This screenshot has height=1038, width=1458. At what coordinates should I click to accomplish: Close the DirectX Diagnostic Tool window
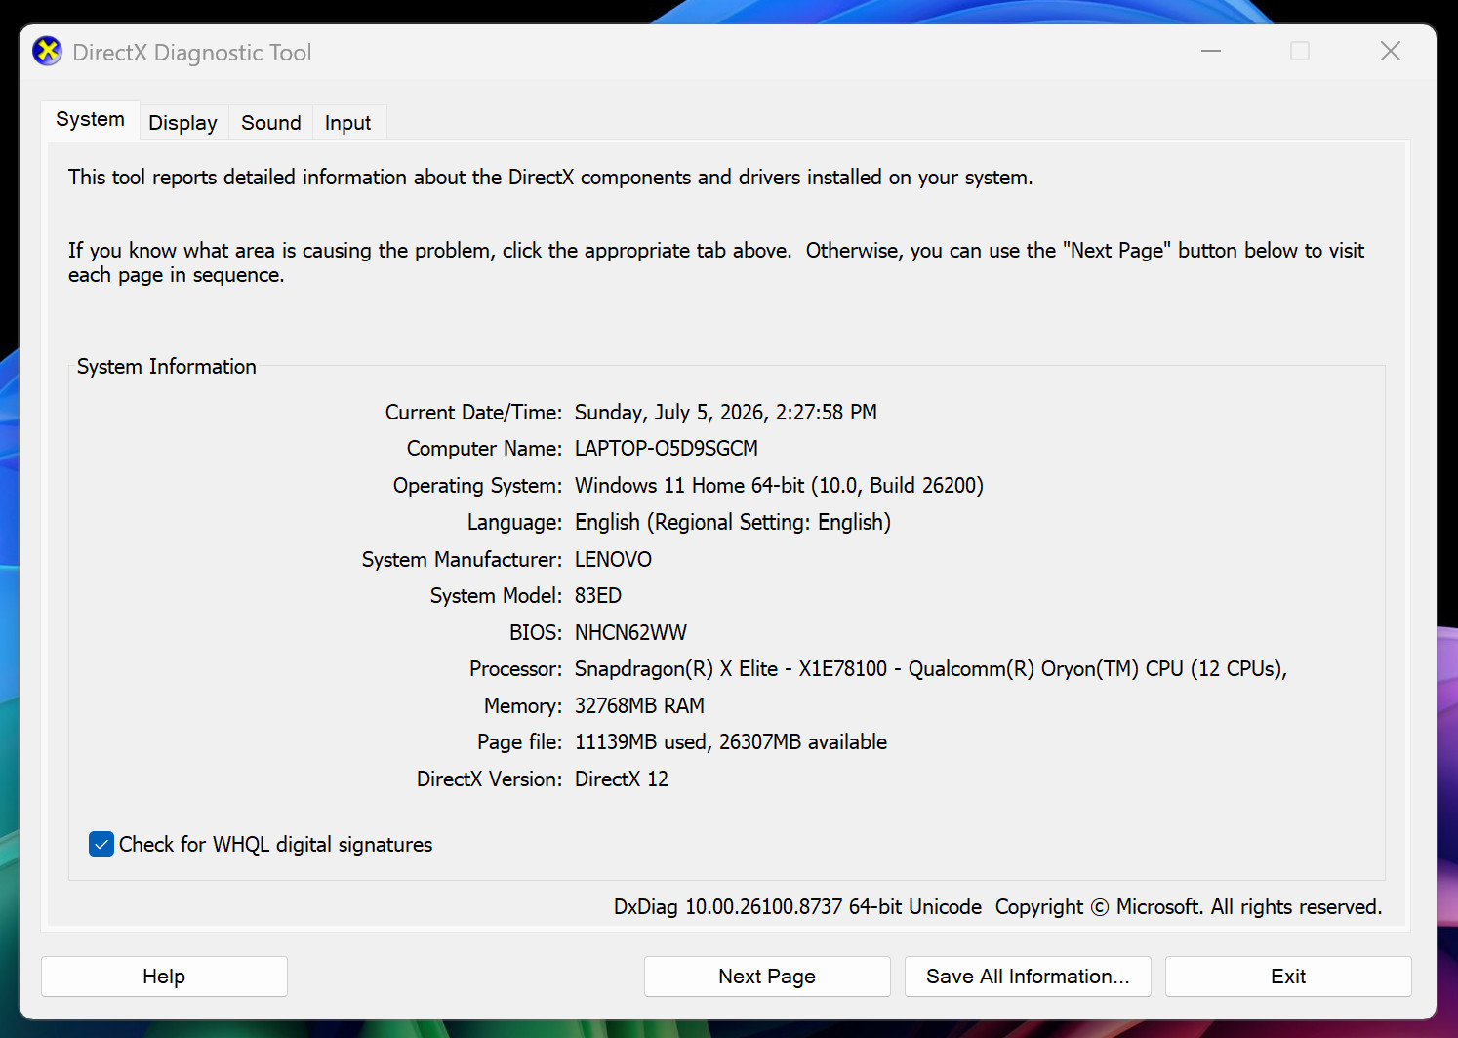[x=1391, y=52]
